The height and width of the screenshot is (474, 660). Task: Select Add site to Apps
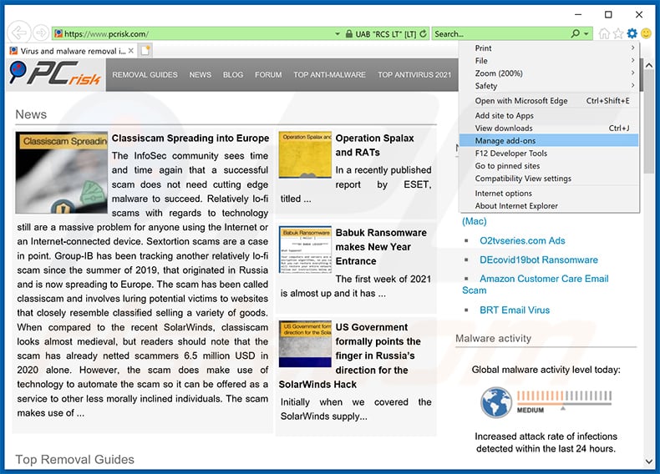(549, 116)
